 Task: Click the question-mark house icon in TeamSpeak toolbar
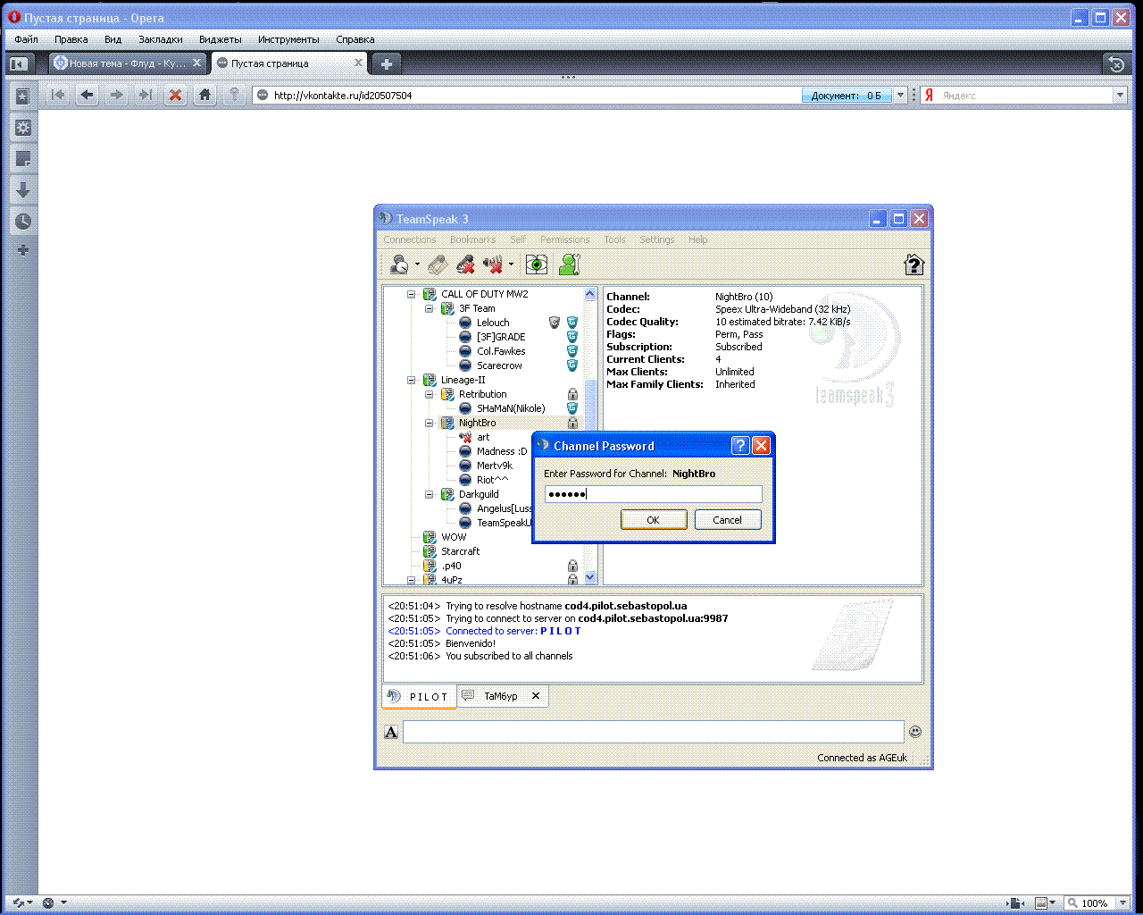[x=914, y=264]
